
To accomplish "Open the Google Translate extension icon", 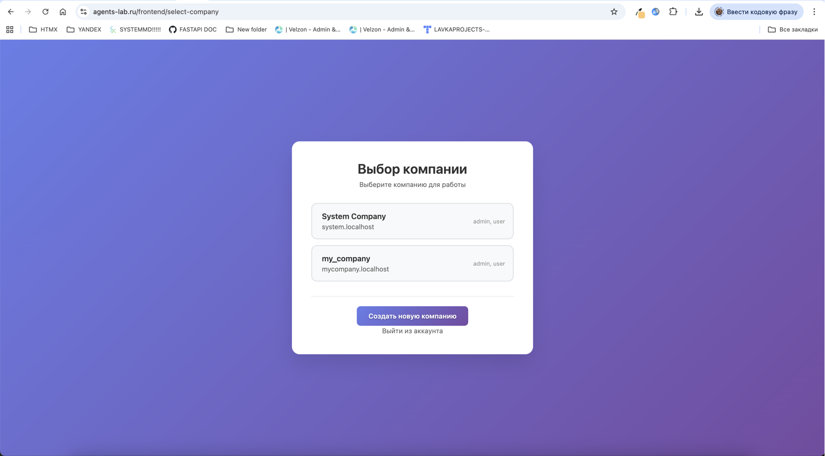I will tap(655, 12).
